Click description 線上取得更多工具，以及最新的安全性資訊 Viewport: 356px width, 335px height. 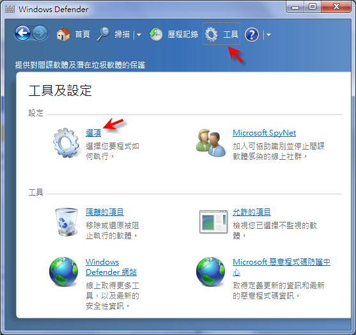click(x=112, y=296)
